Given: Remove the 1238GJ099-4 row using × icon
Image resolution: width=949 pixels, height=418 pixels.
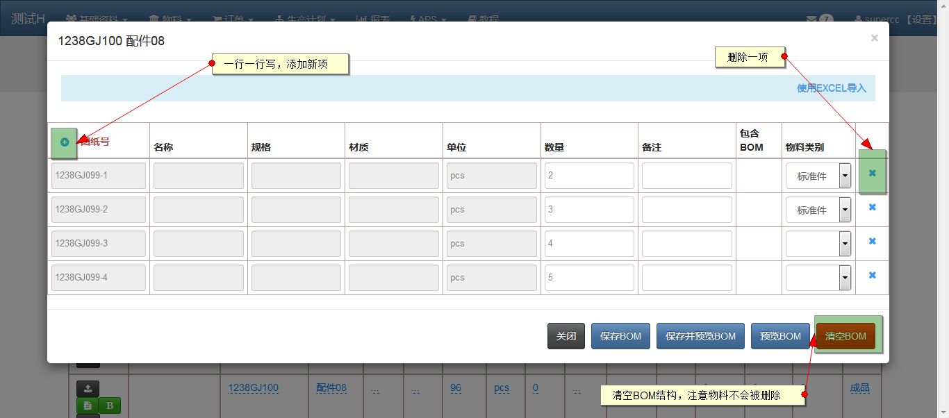Looking at the screenshot, I should [x=872, y=276].
